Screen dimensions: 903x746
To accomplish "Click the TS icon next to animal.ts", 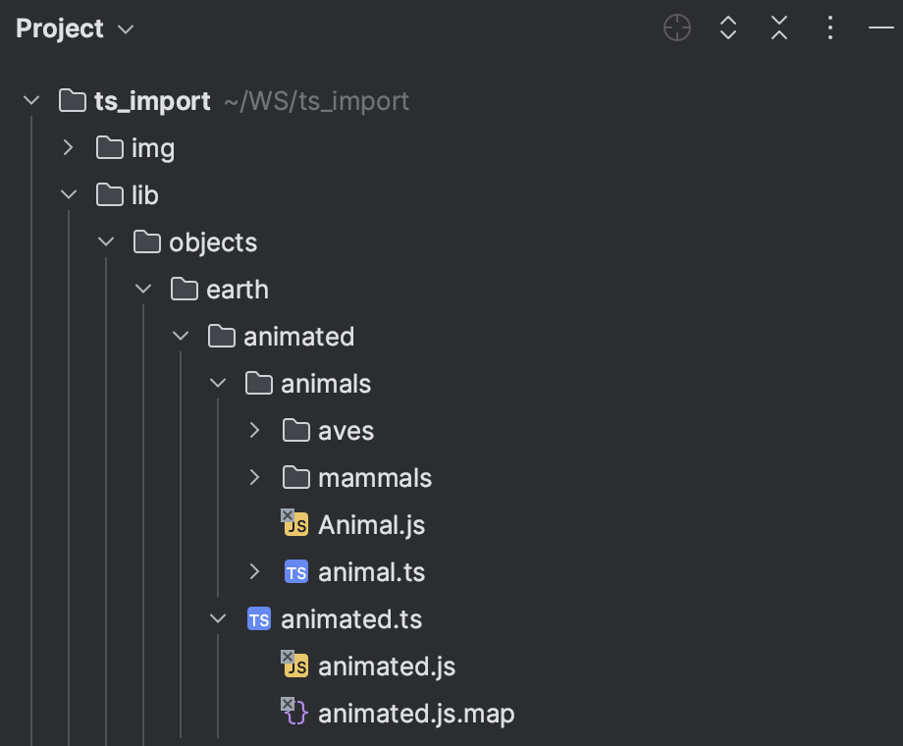I will click(x=295, y=571).
